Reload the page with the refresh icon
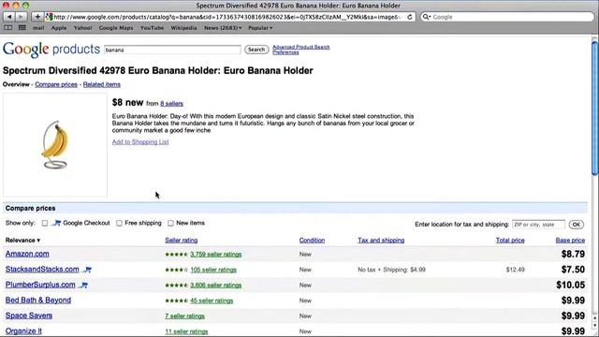Image resolution: width=599 pixels, height=337 pixels. pyautogui.click(x=410, y=17)
